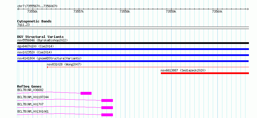Select the magenta exon of NR_036682
This screenshot has width=257, height=118.
pyautogui.click(x=86, y=93)
